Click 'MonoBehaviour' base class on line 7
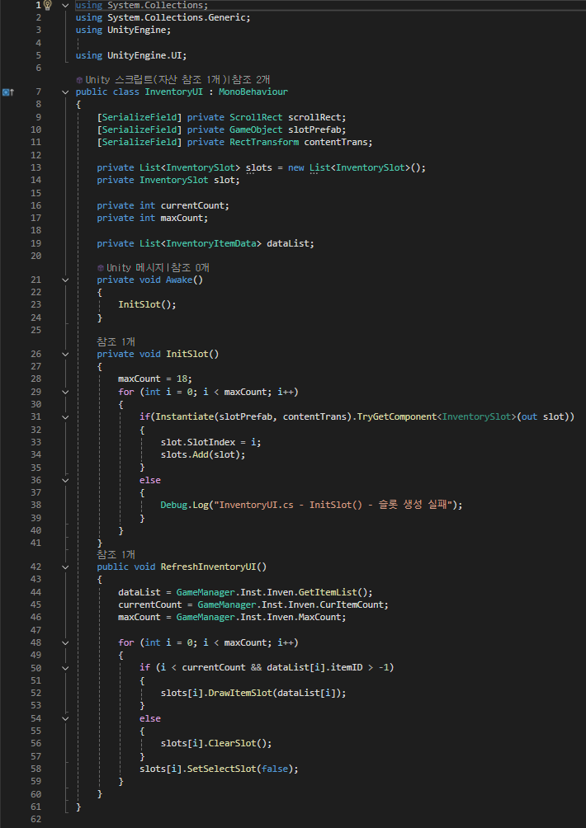586x828 pixels. [253, 92]
